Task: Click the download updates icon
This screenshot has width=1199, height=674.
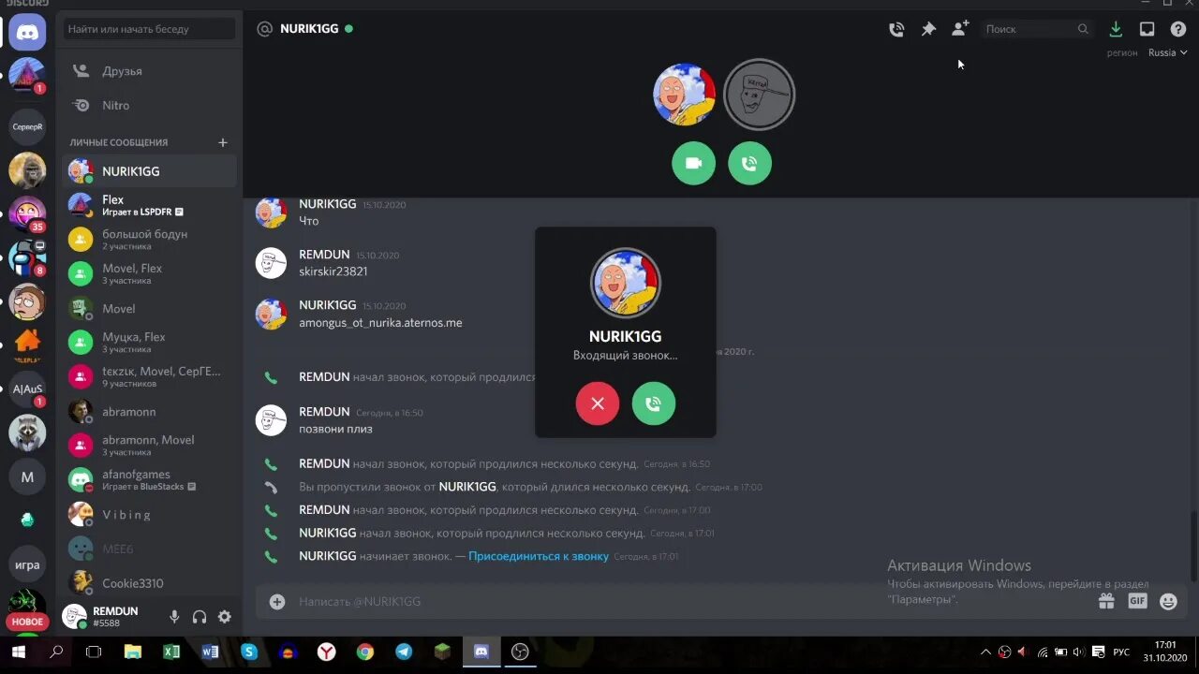Action: coord(1116,29)
